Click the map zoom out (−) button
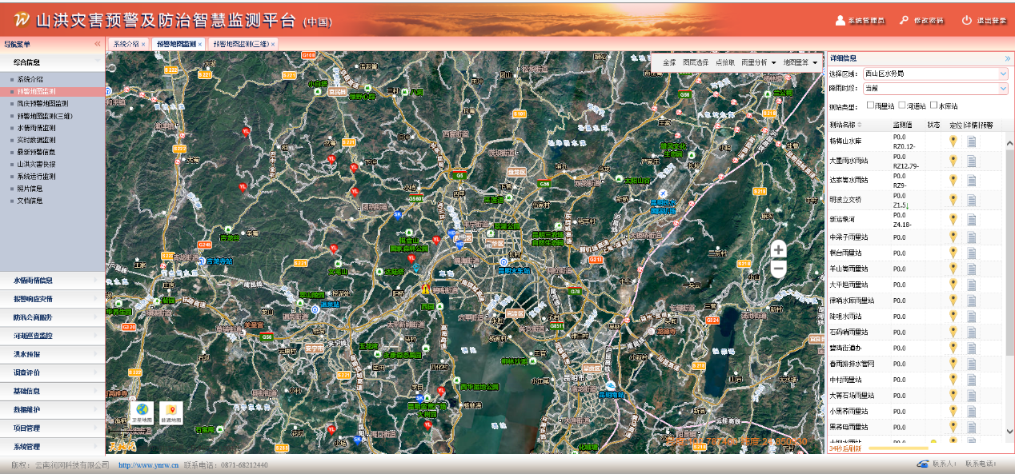This screenshot has height=474, width=1015. tap(778, 269)
